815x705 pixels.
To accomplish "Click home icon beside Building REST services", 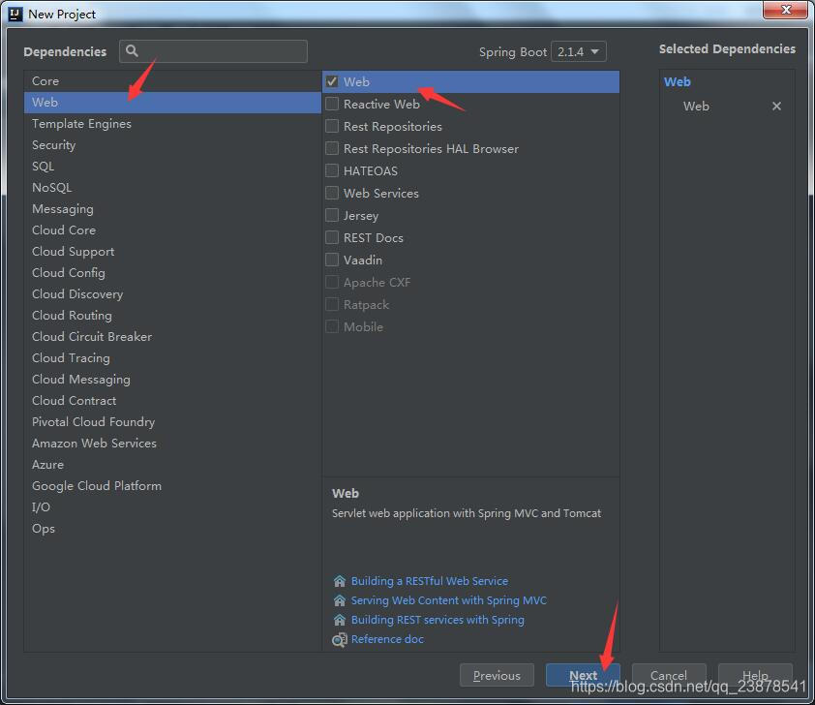I will click(x=340, y=620).
